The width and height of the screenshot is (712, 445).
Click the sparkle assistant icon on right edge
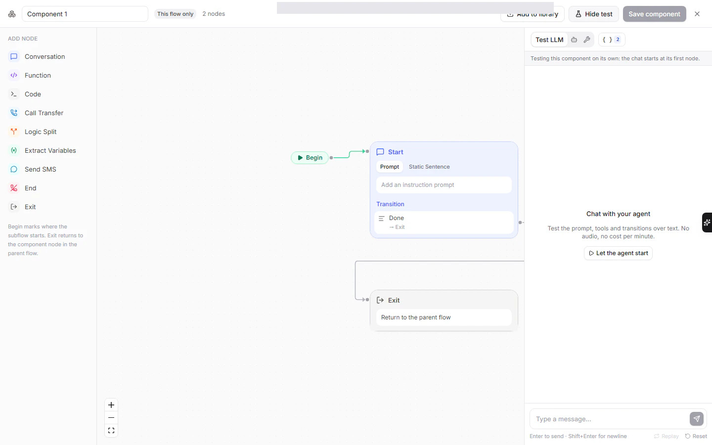click(707, 222)
